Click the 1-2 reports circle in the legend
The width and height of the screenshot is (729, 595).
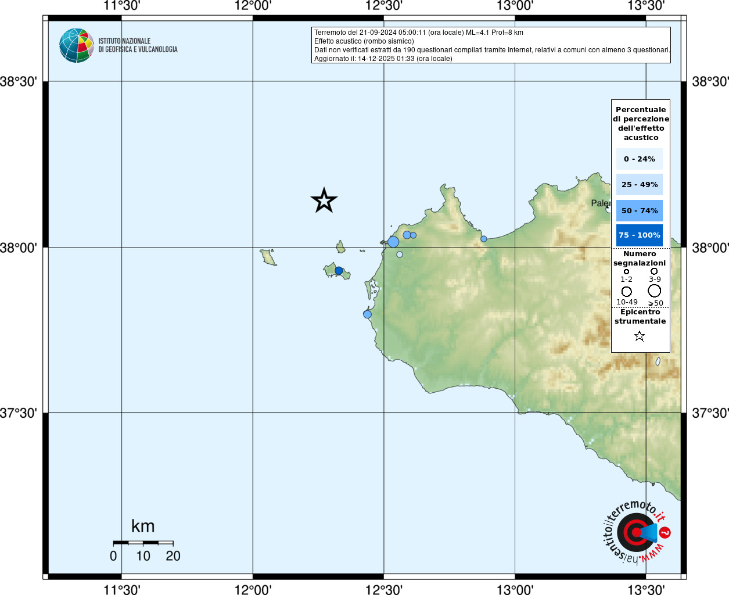(626, 271)
